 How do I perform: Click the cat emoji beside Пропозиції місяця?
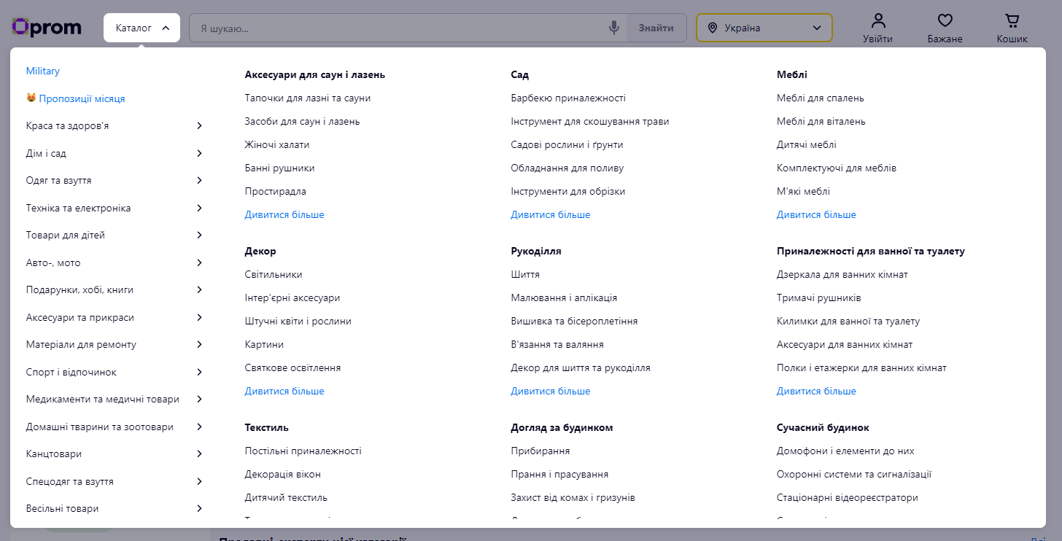31,98
